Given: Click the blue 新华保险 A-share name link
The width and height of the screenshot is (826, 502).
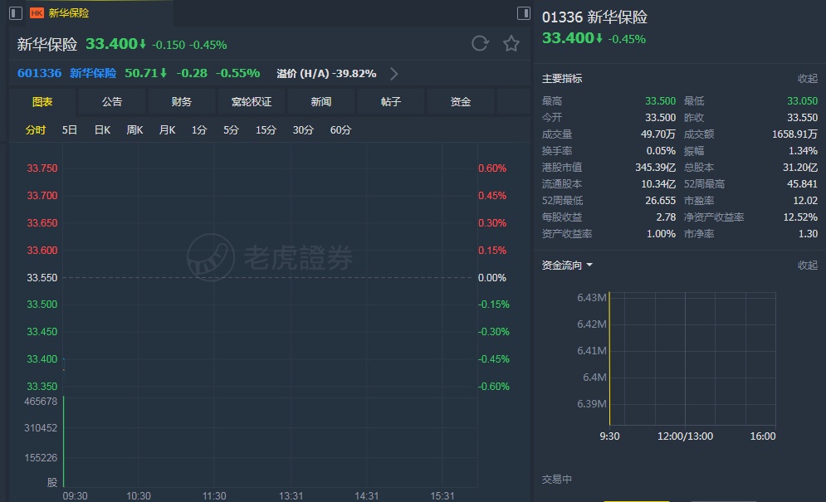Looking at the screenshot, I should 93,73.
